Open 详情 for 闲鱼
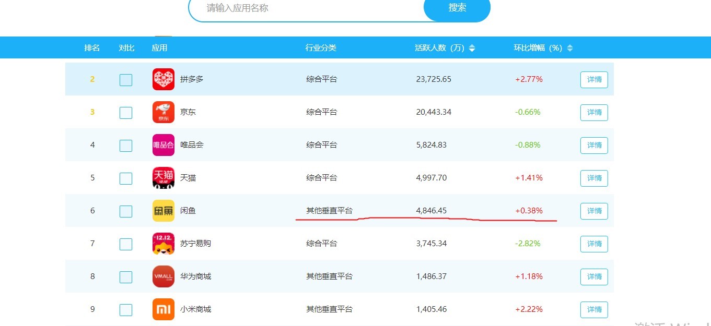Image resolution: width=711 pixels, height=326 pixels. pyautogui.click(x=594, y=211)
